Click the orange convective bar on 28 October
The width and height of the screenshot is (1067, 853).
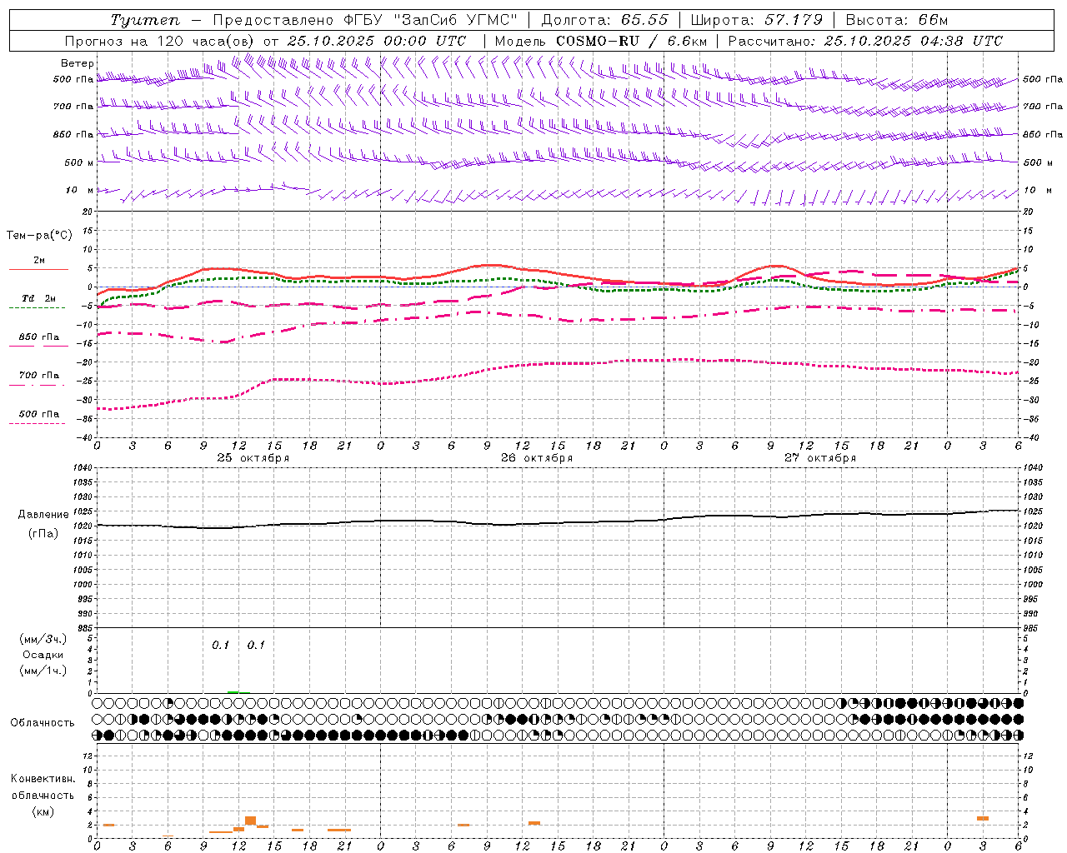click(983, 818)
